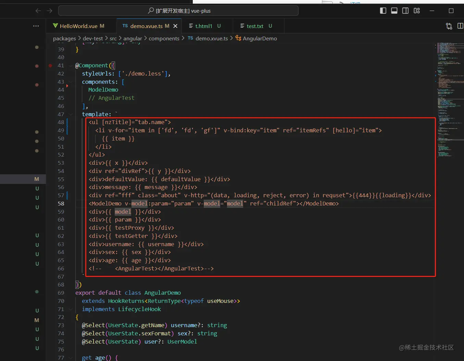Place cursor on 'ModelDemo' in line 44
The image size is (464, 361).
coord(103,90)
